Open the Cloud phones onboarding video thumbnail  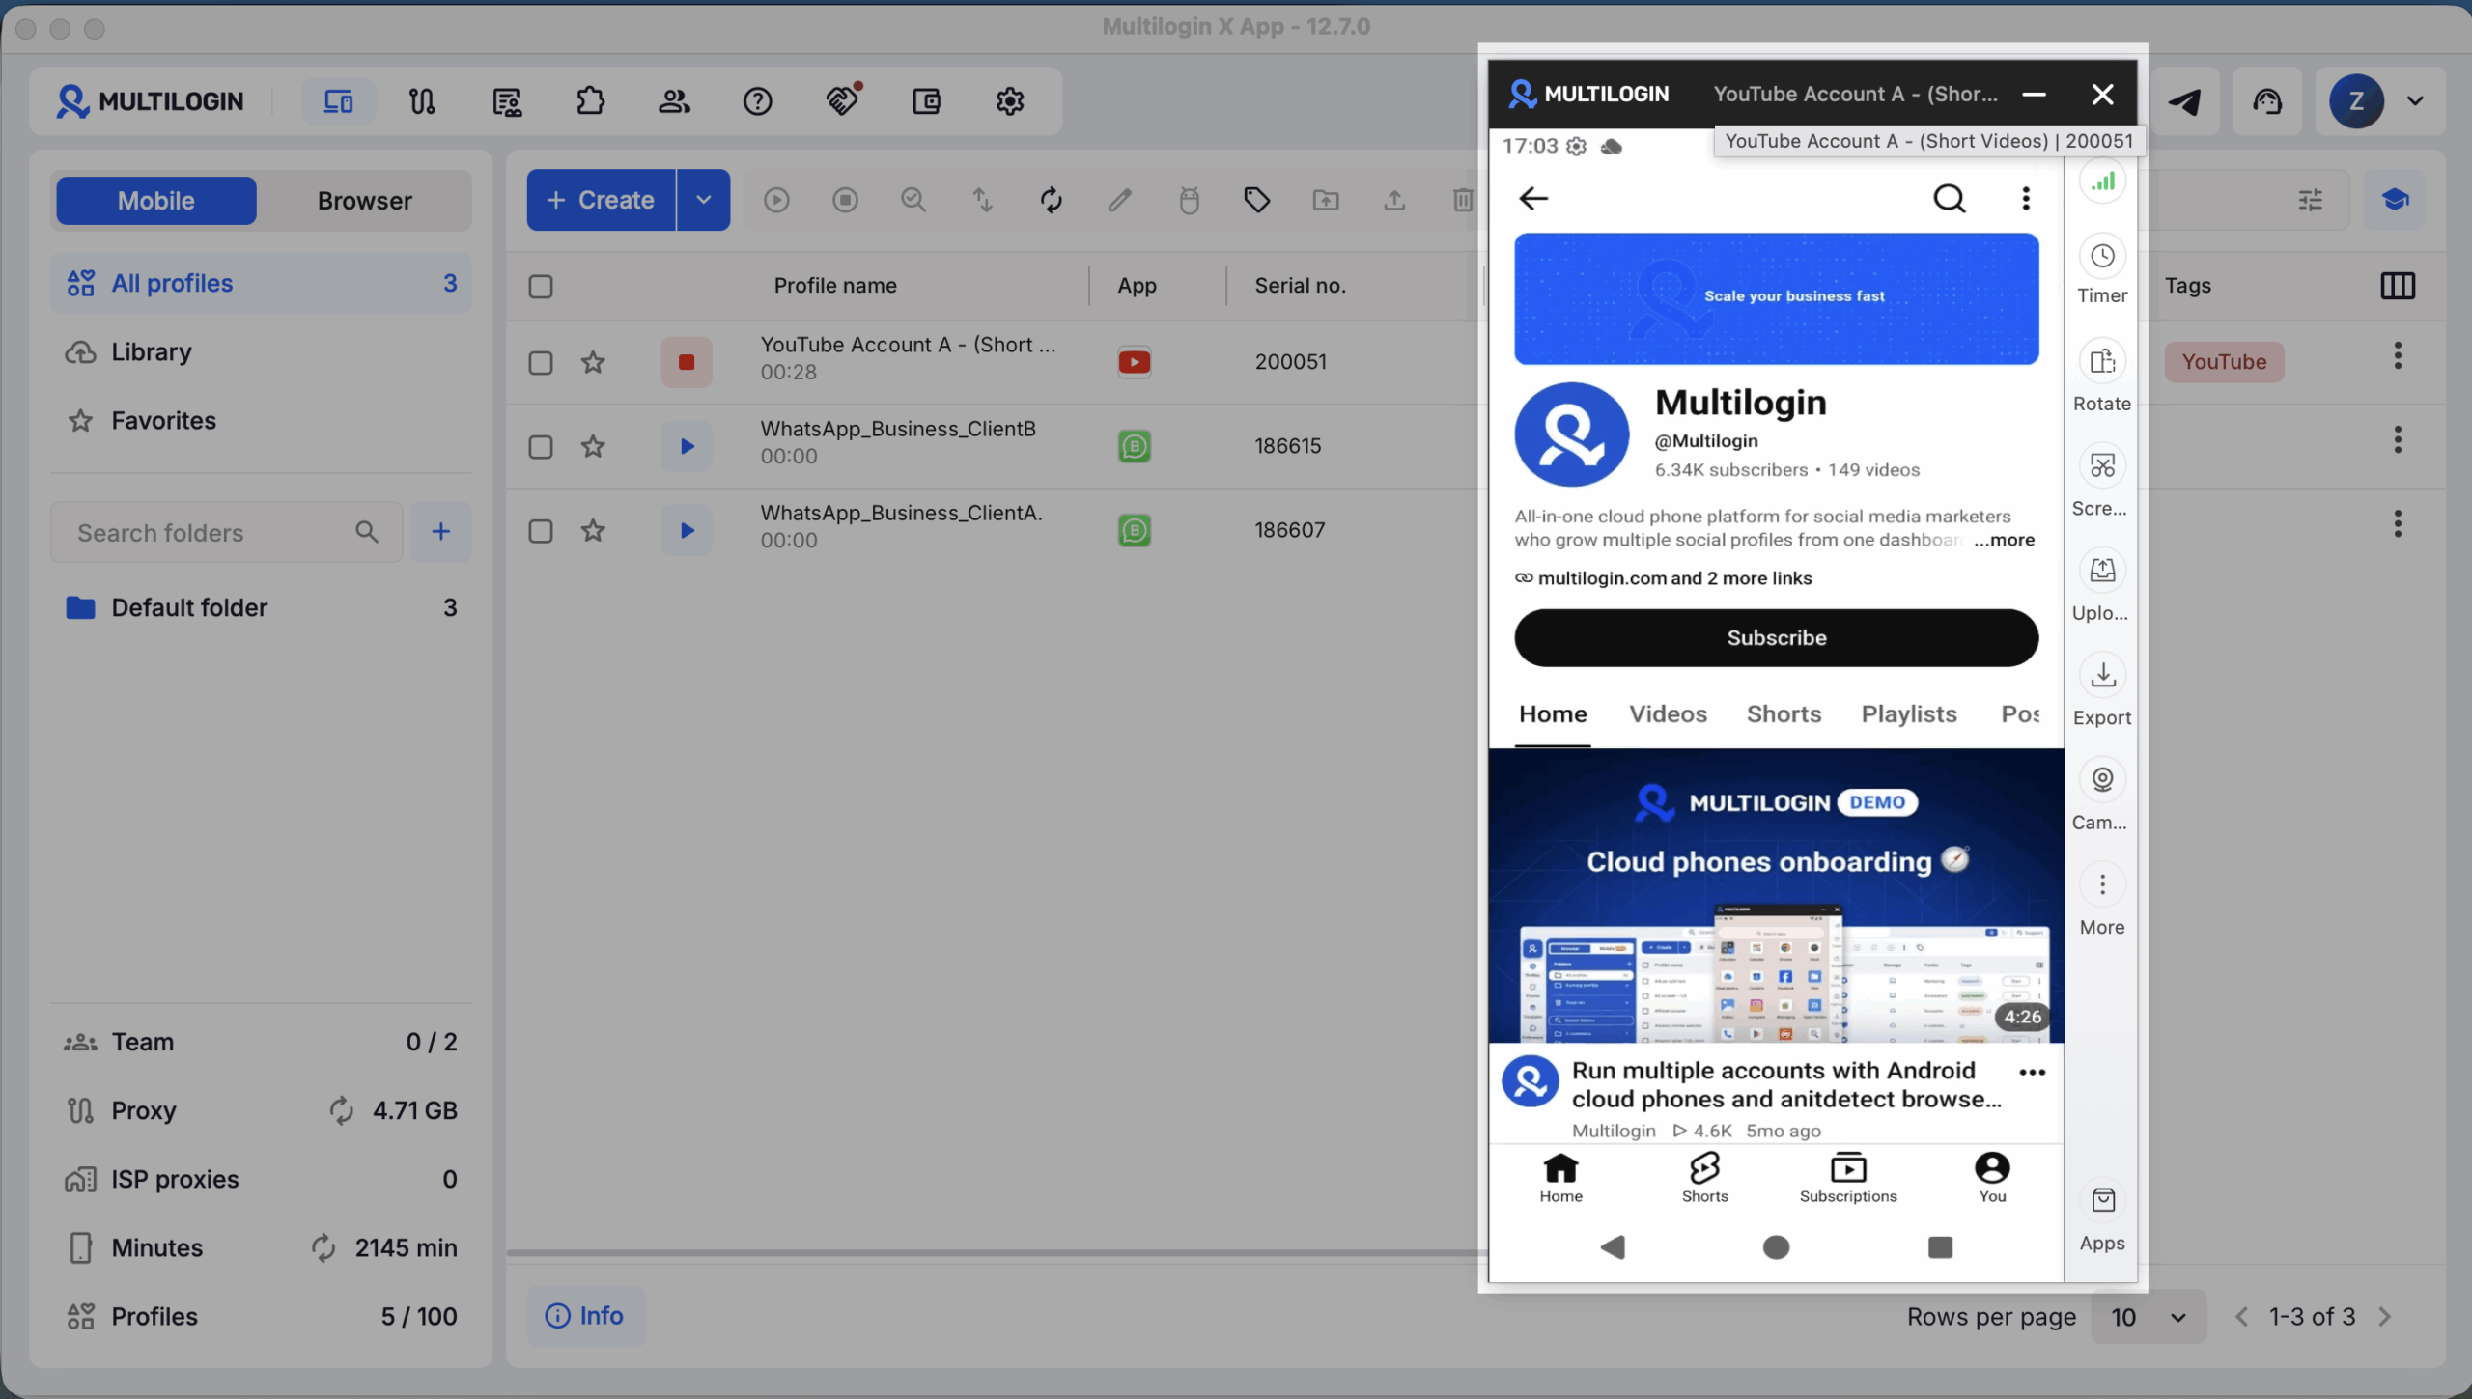(x=1776, y=896)
